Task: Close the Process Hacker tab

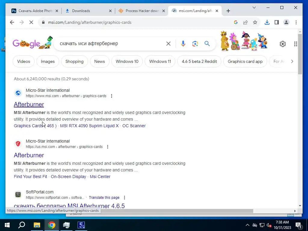Action: click(163, 11)
